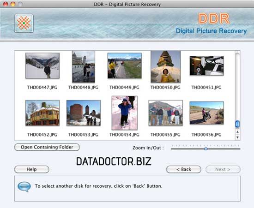254x208 pixels.
Task: Select the THD00450.JPG stupa photo thumbnail
Action: pyautogui.click(x=165, y=66)
